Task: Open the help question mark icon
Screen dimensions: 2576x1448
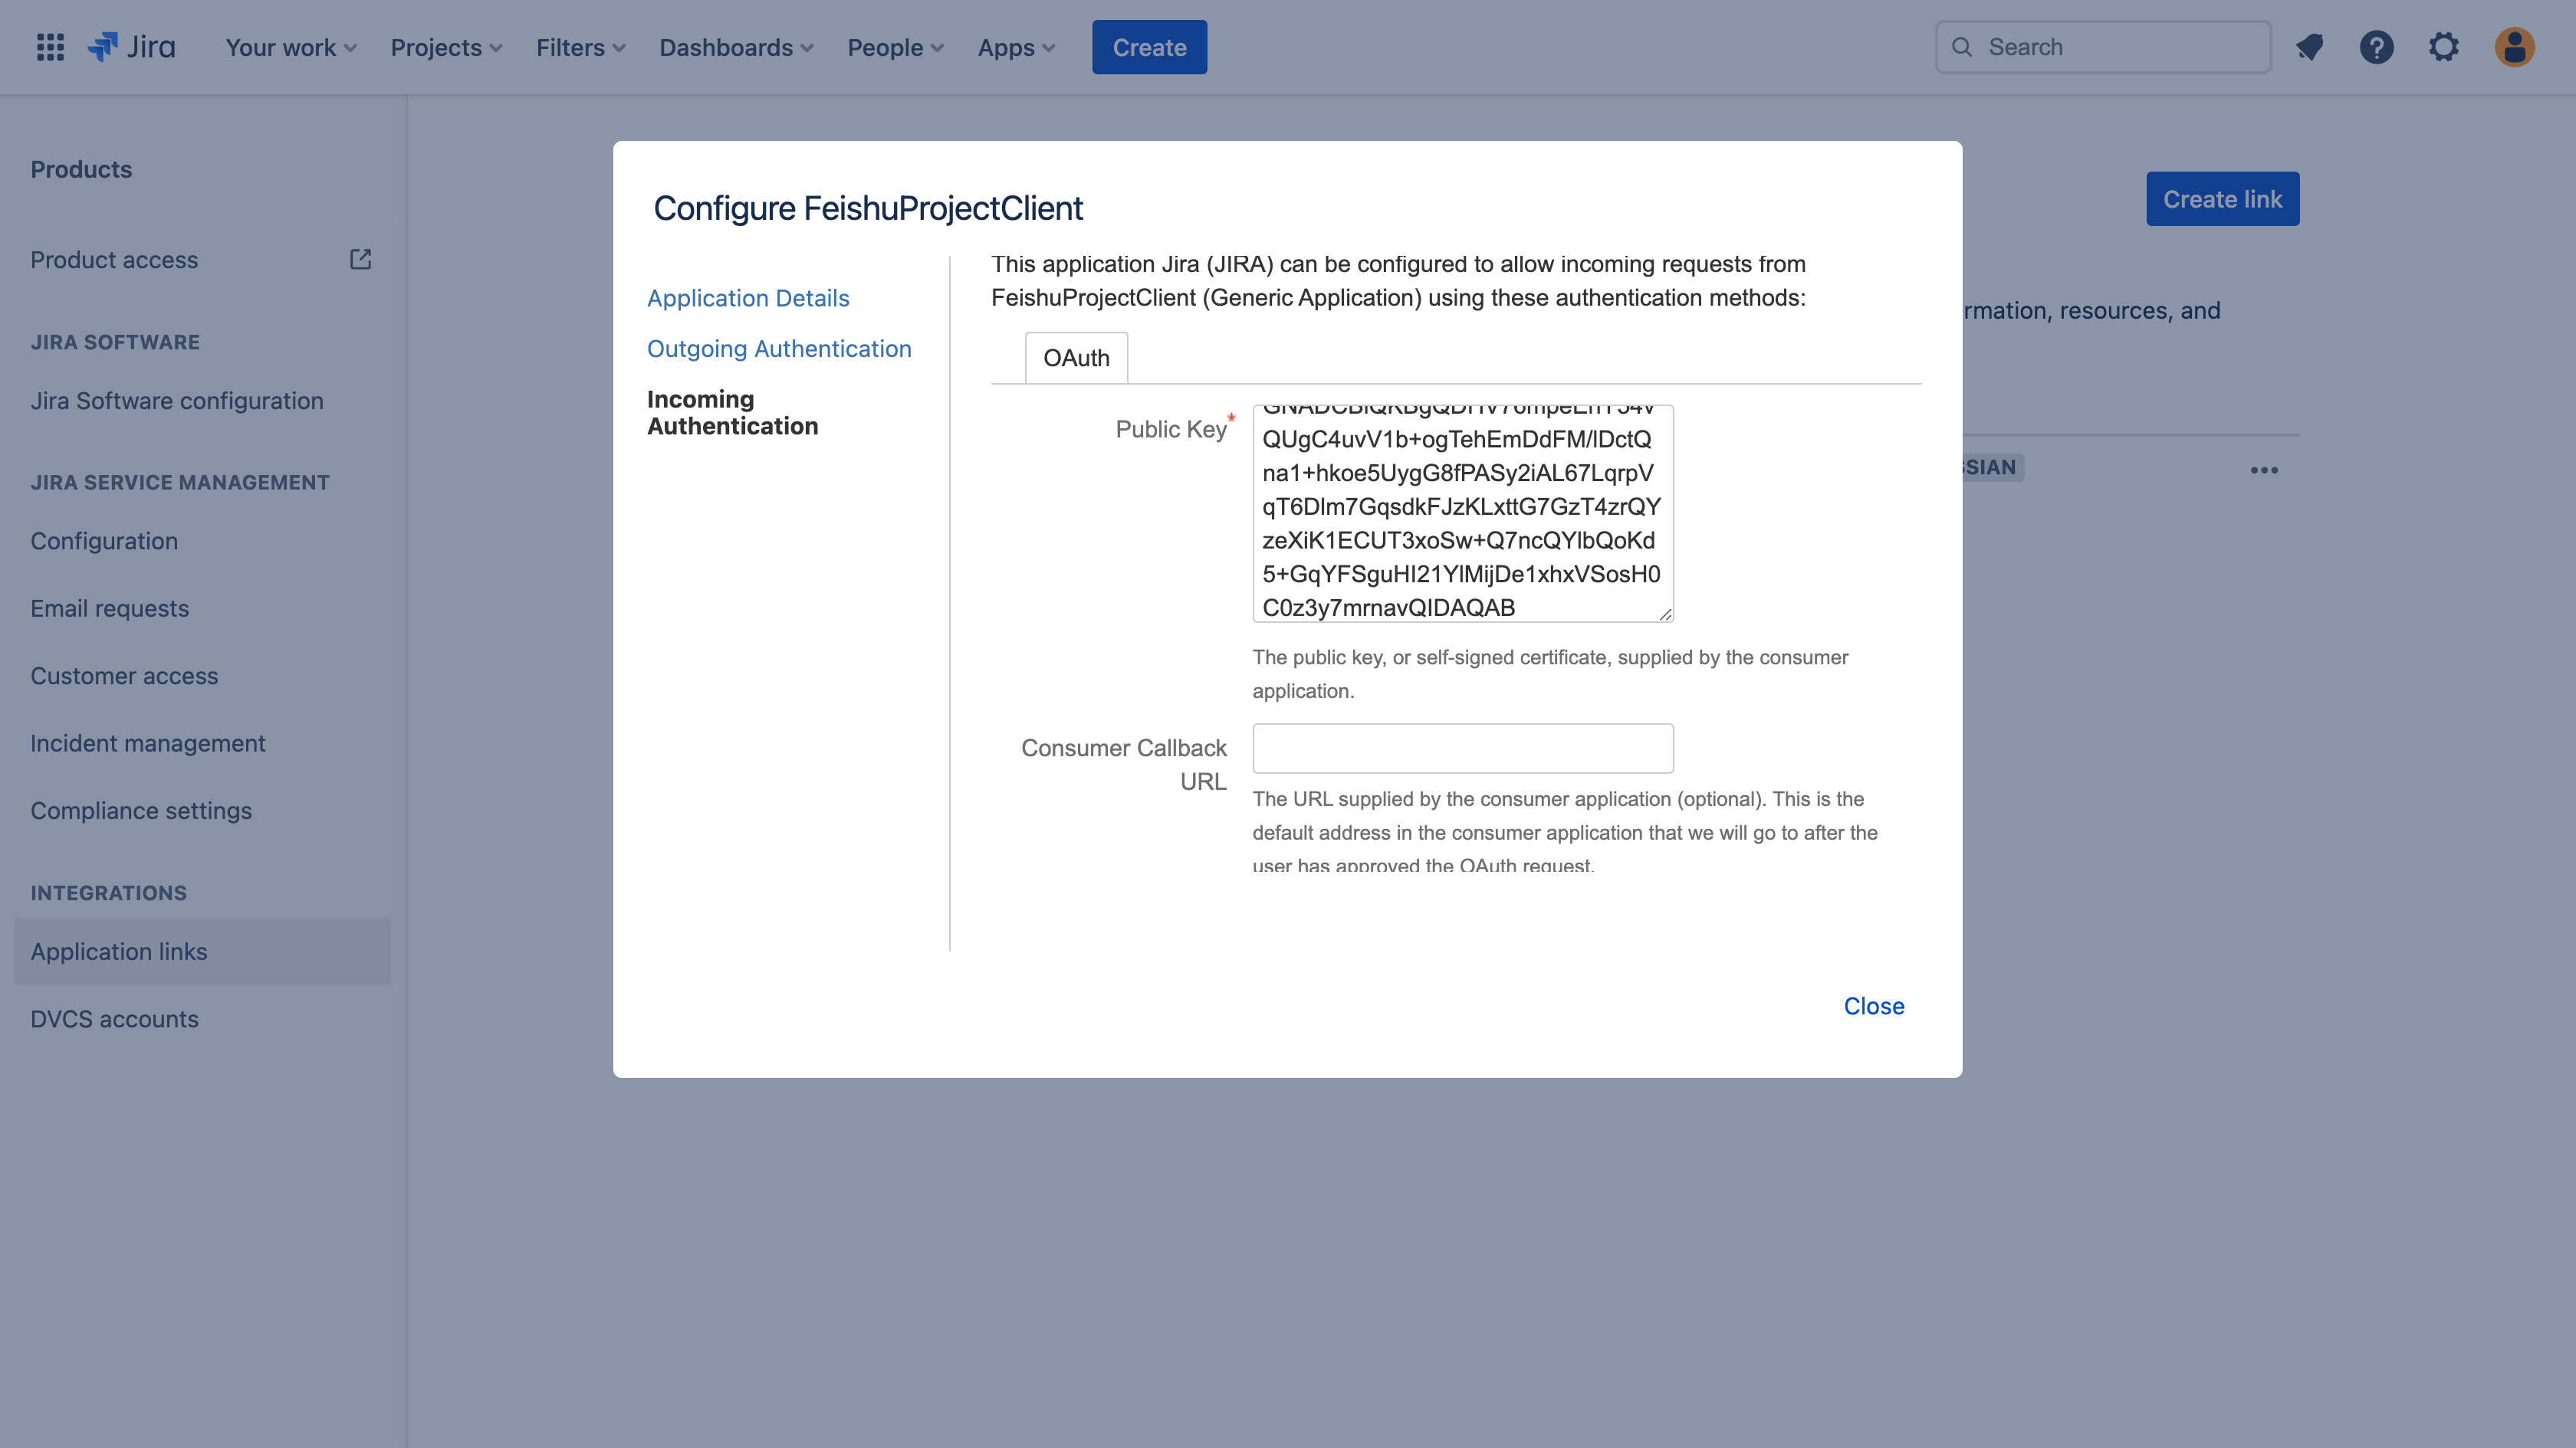Action: click(x=2377, y=47)
